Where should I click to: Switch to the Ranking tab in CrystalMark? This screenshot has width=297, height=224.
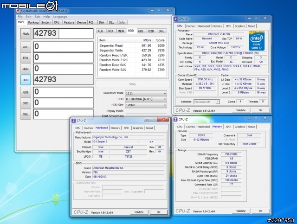[x=33, y=22]
